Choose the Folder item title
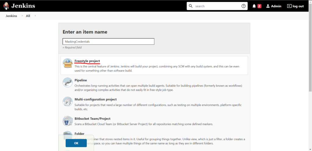This screenshot has width=312, height=151. click(80, 134)
